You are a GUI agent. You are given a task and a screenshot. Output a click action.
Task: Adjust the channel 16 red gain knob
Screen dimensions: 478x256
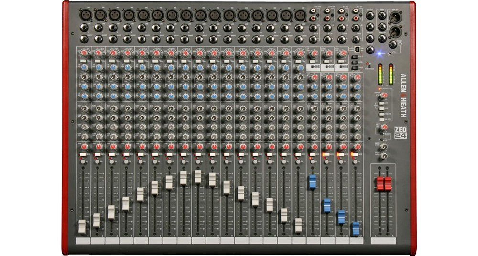[x=300, y=53]
